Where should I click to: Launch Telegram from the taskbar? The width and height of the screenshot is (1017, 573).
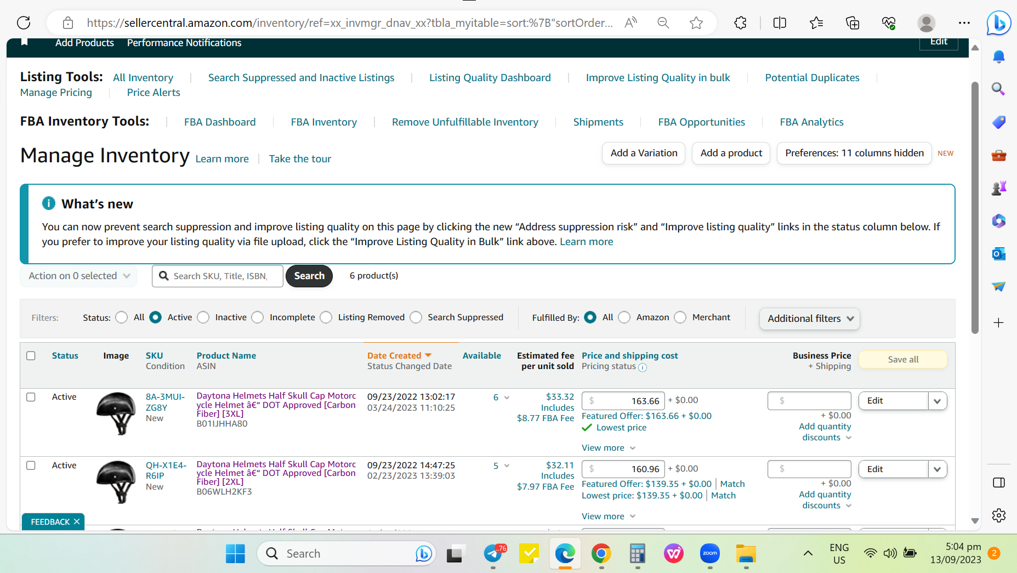coord(493,554)
